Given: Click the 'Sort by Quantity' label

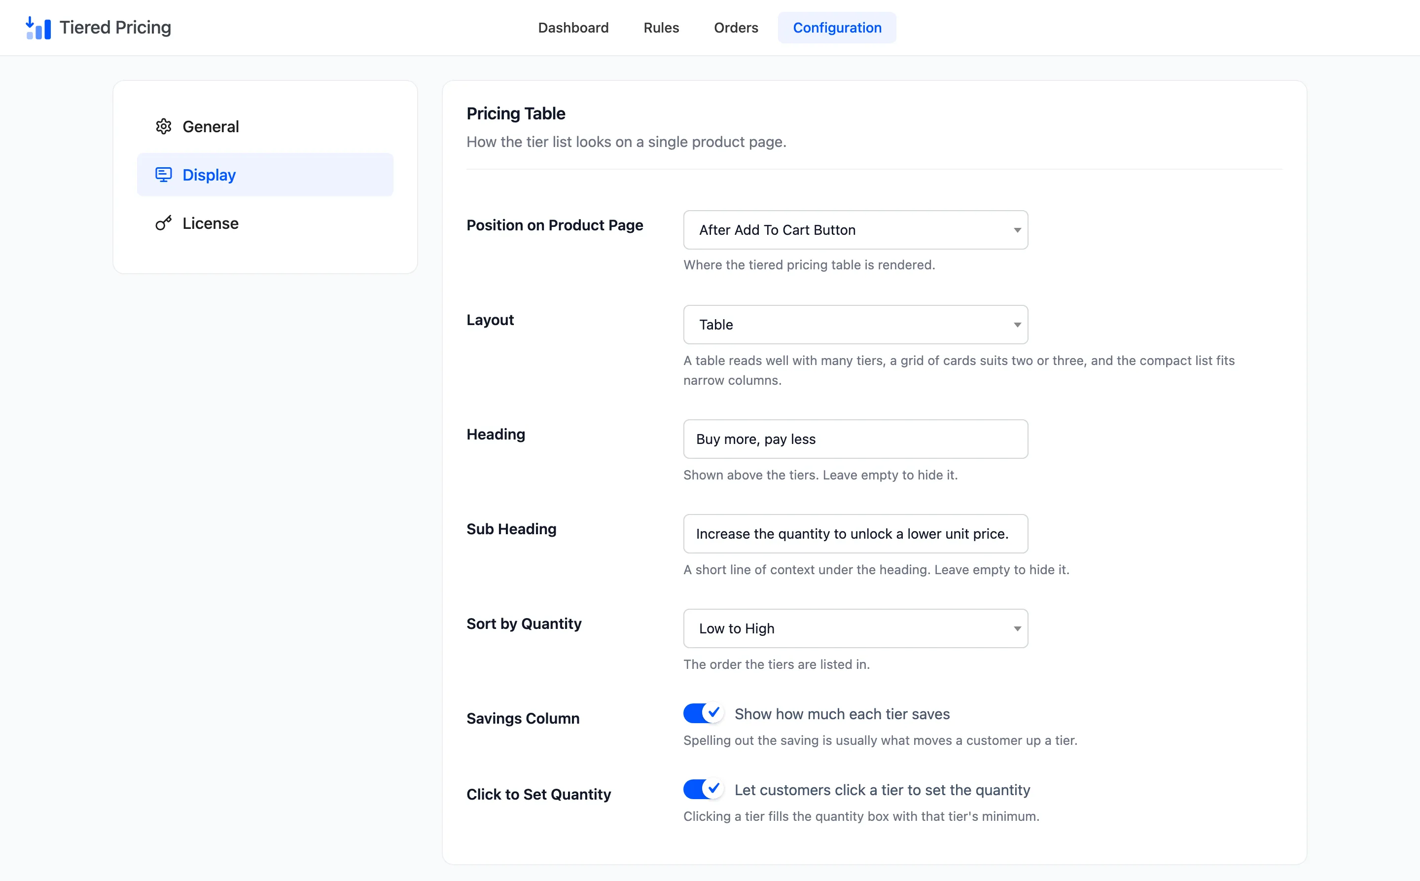Looking at the screenshot, I should click(524, 624).
